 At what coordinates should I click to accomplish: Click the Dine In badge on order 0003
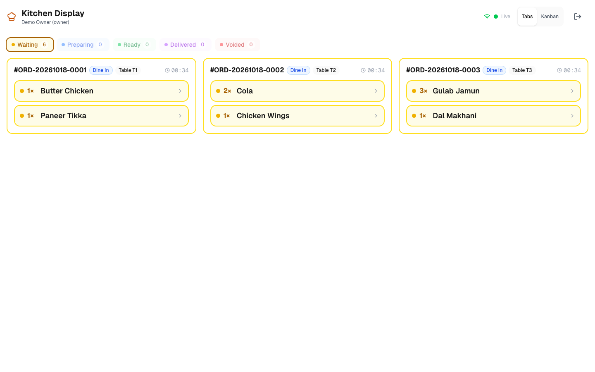494,70
